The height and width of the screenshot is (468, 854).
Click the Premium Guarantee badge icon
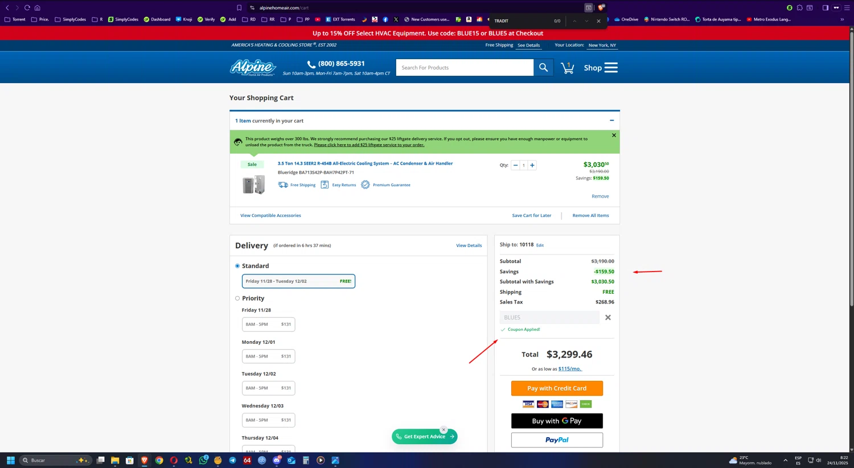[366, 185]
